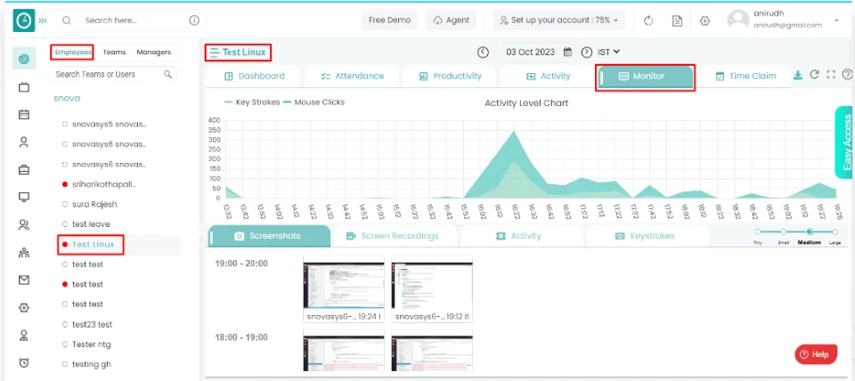
Task: Click the Free Demo button
Action: [x=389, y=20]
